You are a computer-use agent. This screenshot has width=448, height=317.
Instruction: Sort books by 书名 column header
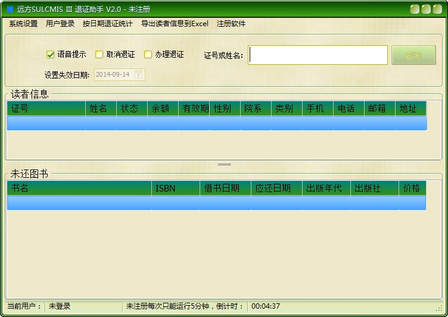coord(79,188)
